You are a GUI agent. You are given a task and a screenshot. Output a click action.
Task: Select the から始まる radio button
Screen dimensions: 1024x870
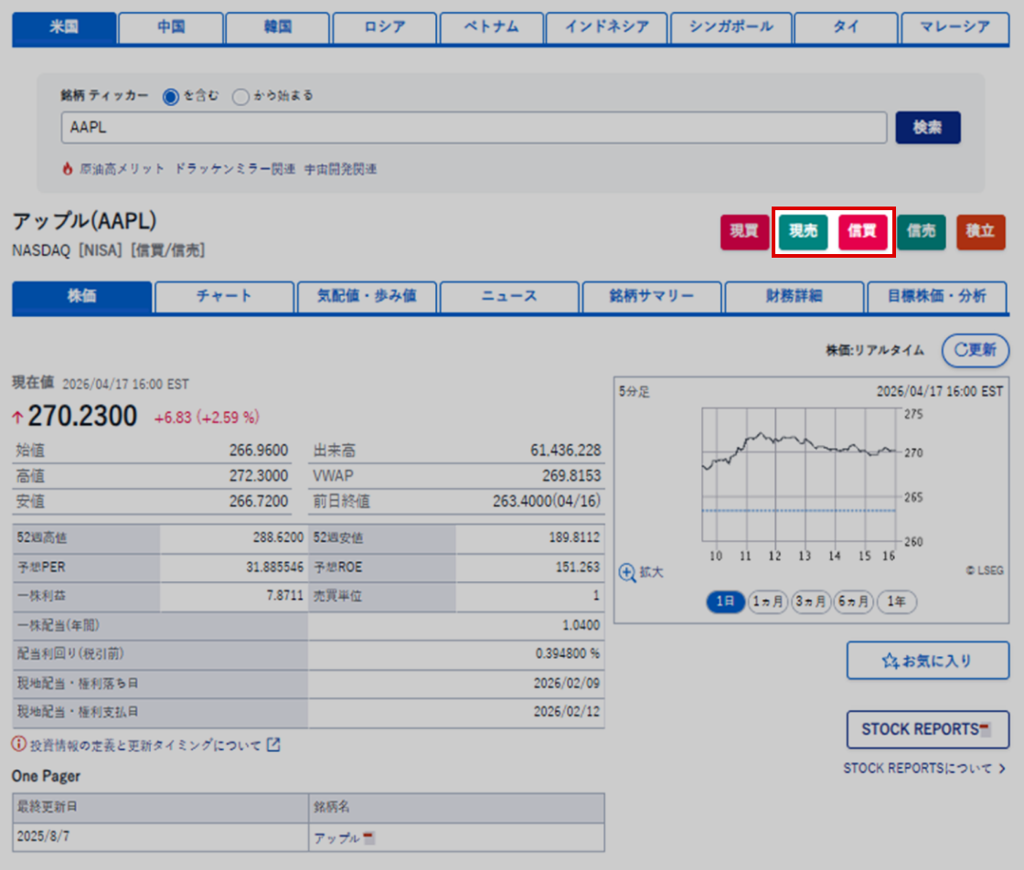click(x=240, y=97)
